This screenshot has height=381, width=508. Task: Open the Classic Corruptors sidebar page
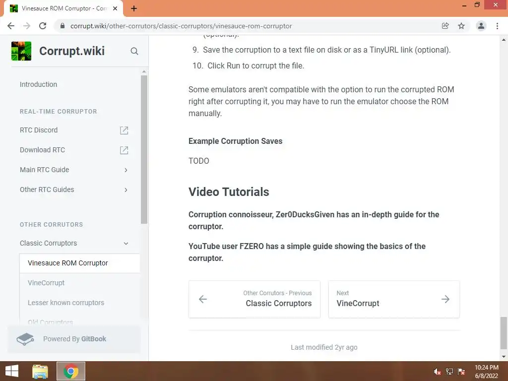click(x=48, y=243)
